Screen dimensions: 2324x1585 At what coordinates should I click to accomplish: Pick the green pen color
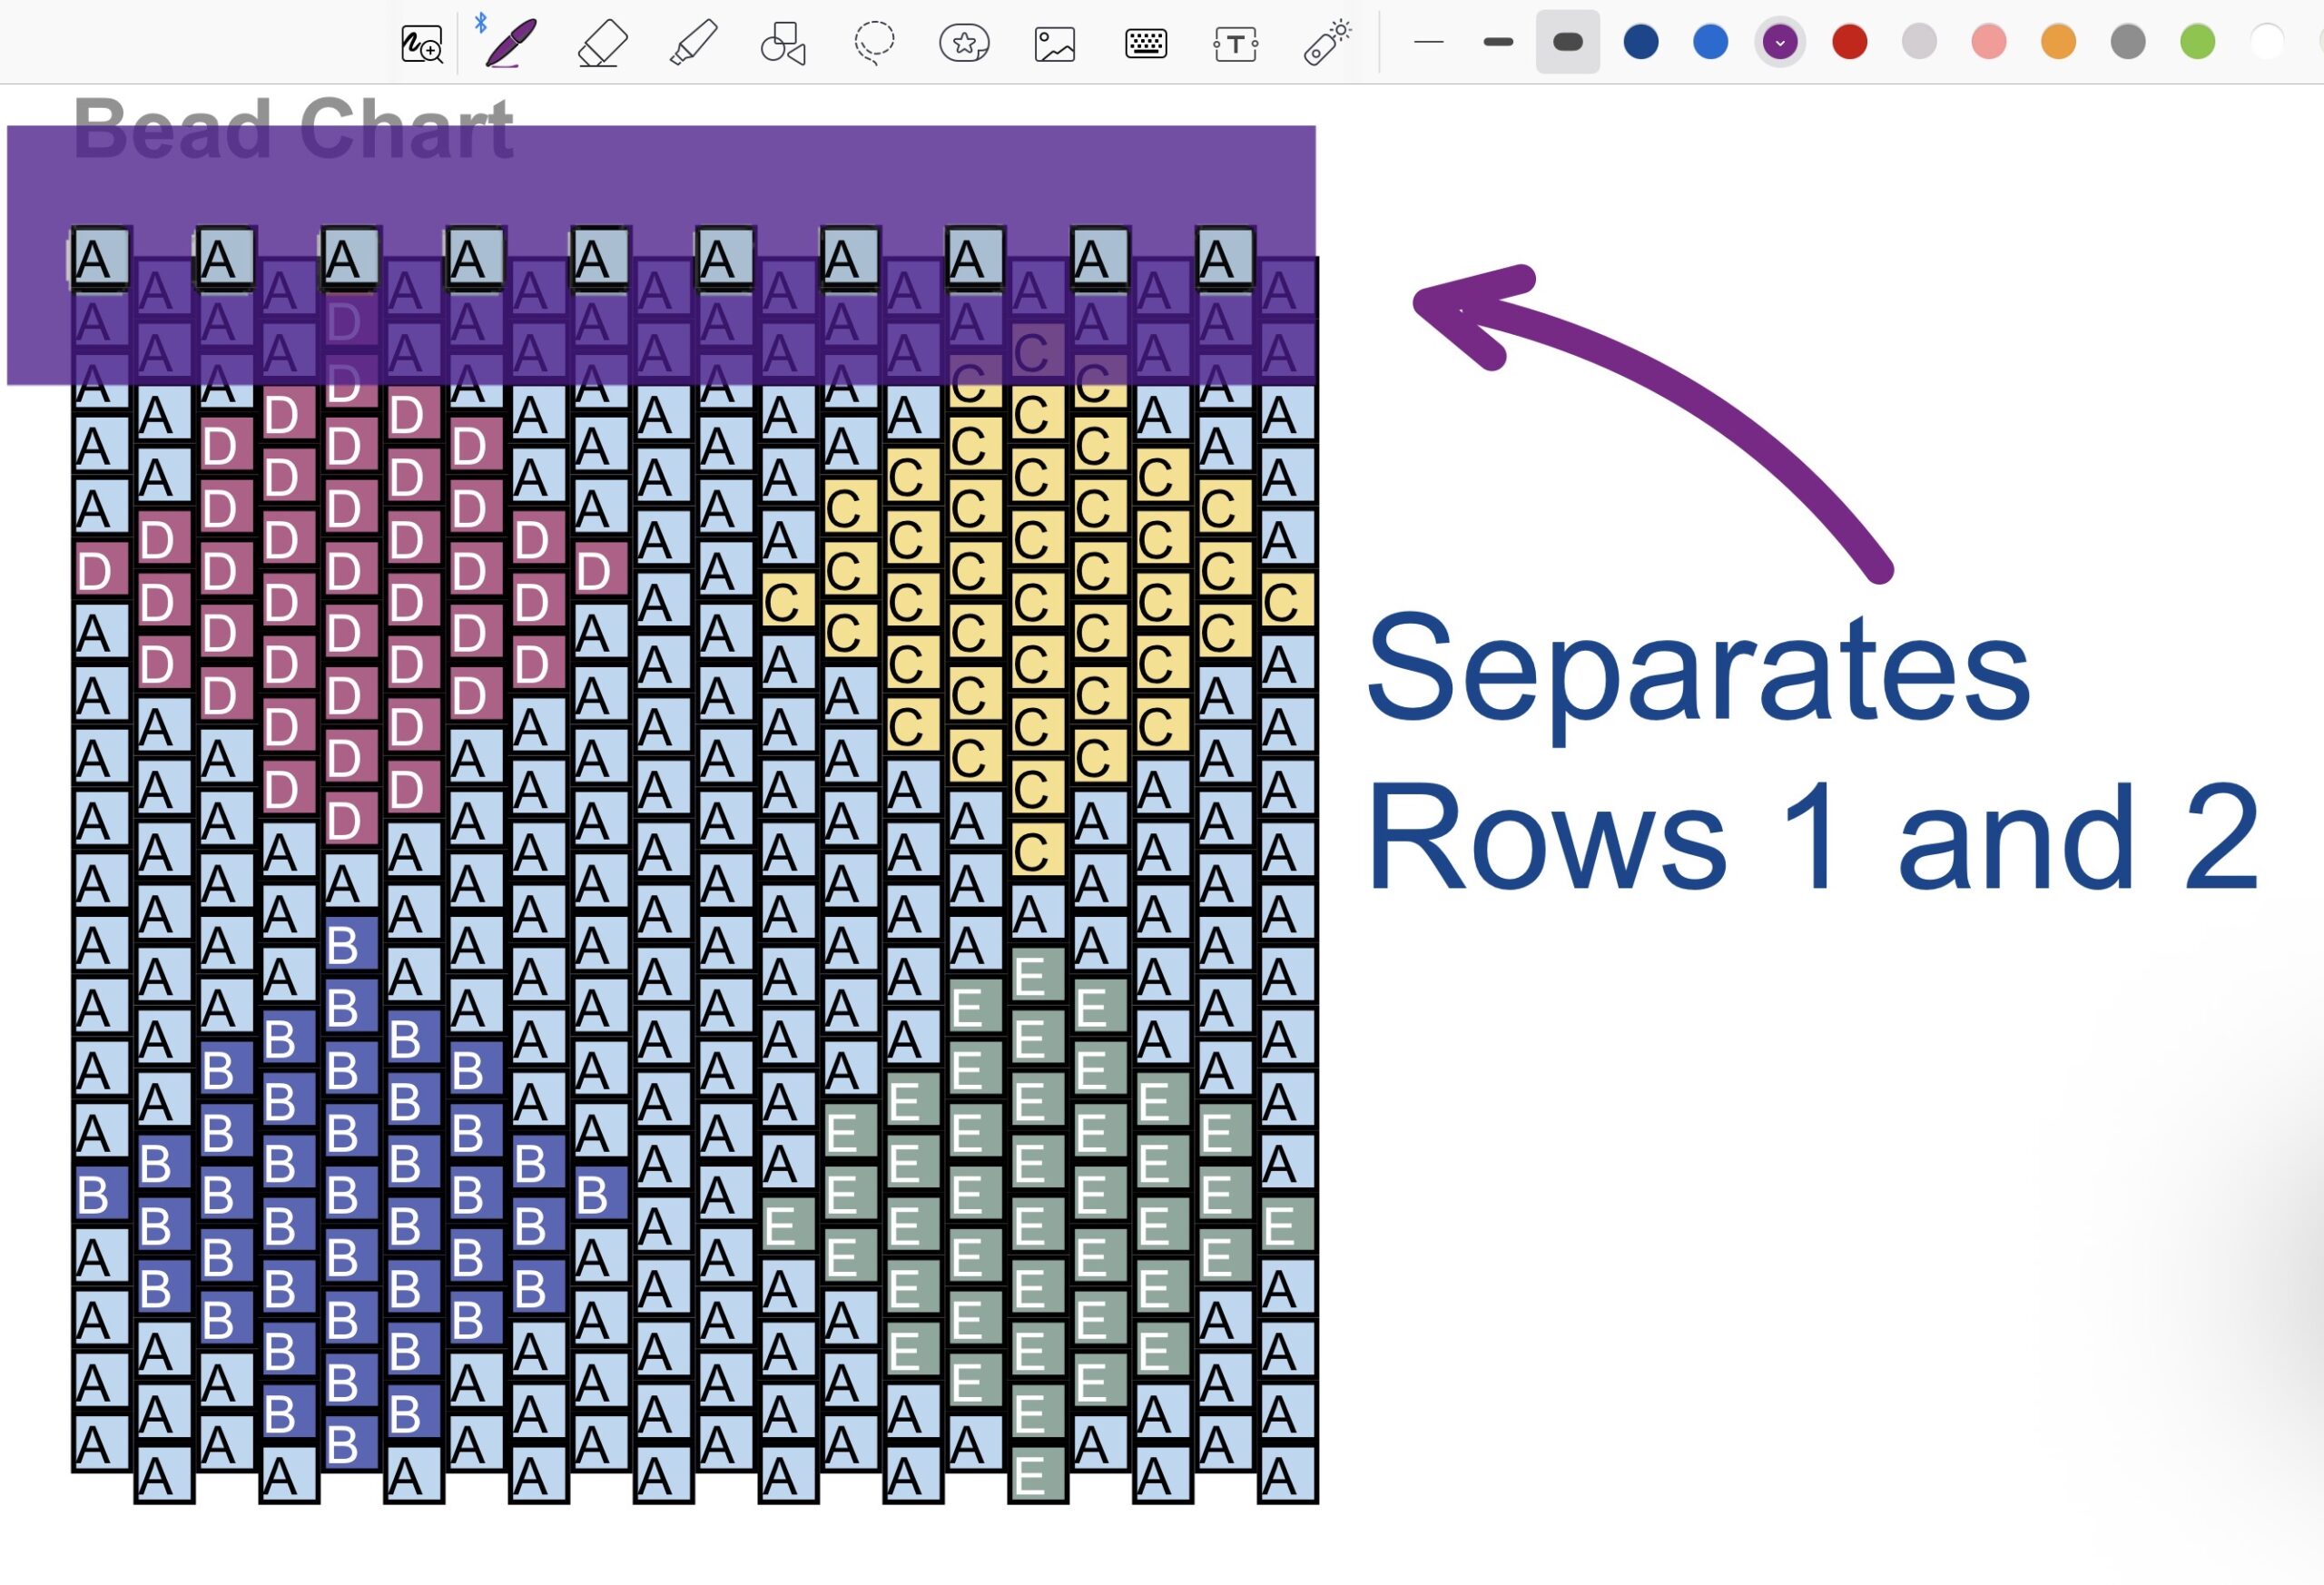click(x=2197, y=42)
